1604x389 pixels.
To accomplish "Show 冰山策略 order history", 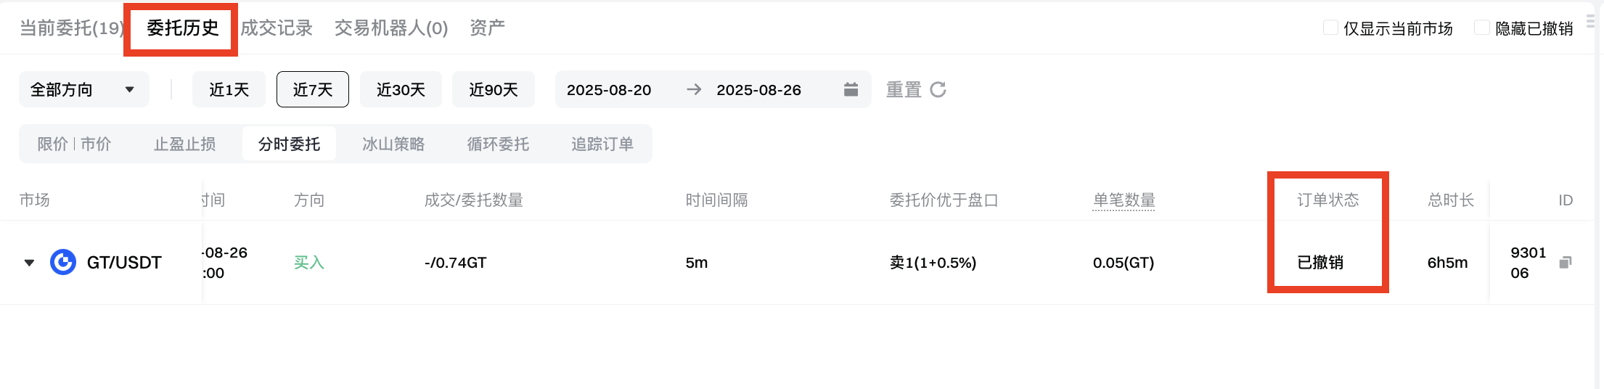I will 393,144.
